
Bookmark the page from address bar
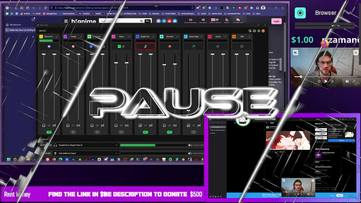click(x=192, y=8)
